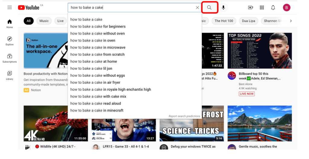Open the notifications bell
This screenshot has width=309, height=159.
273,8
